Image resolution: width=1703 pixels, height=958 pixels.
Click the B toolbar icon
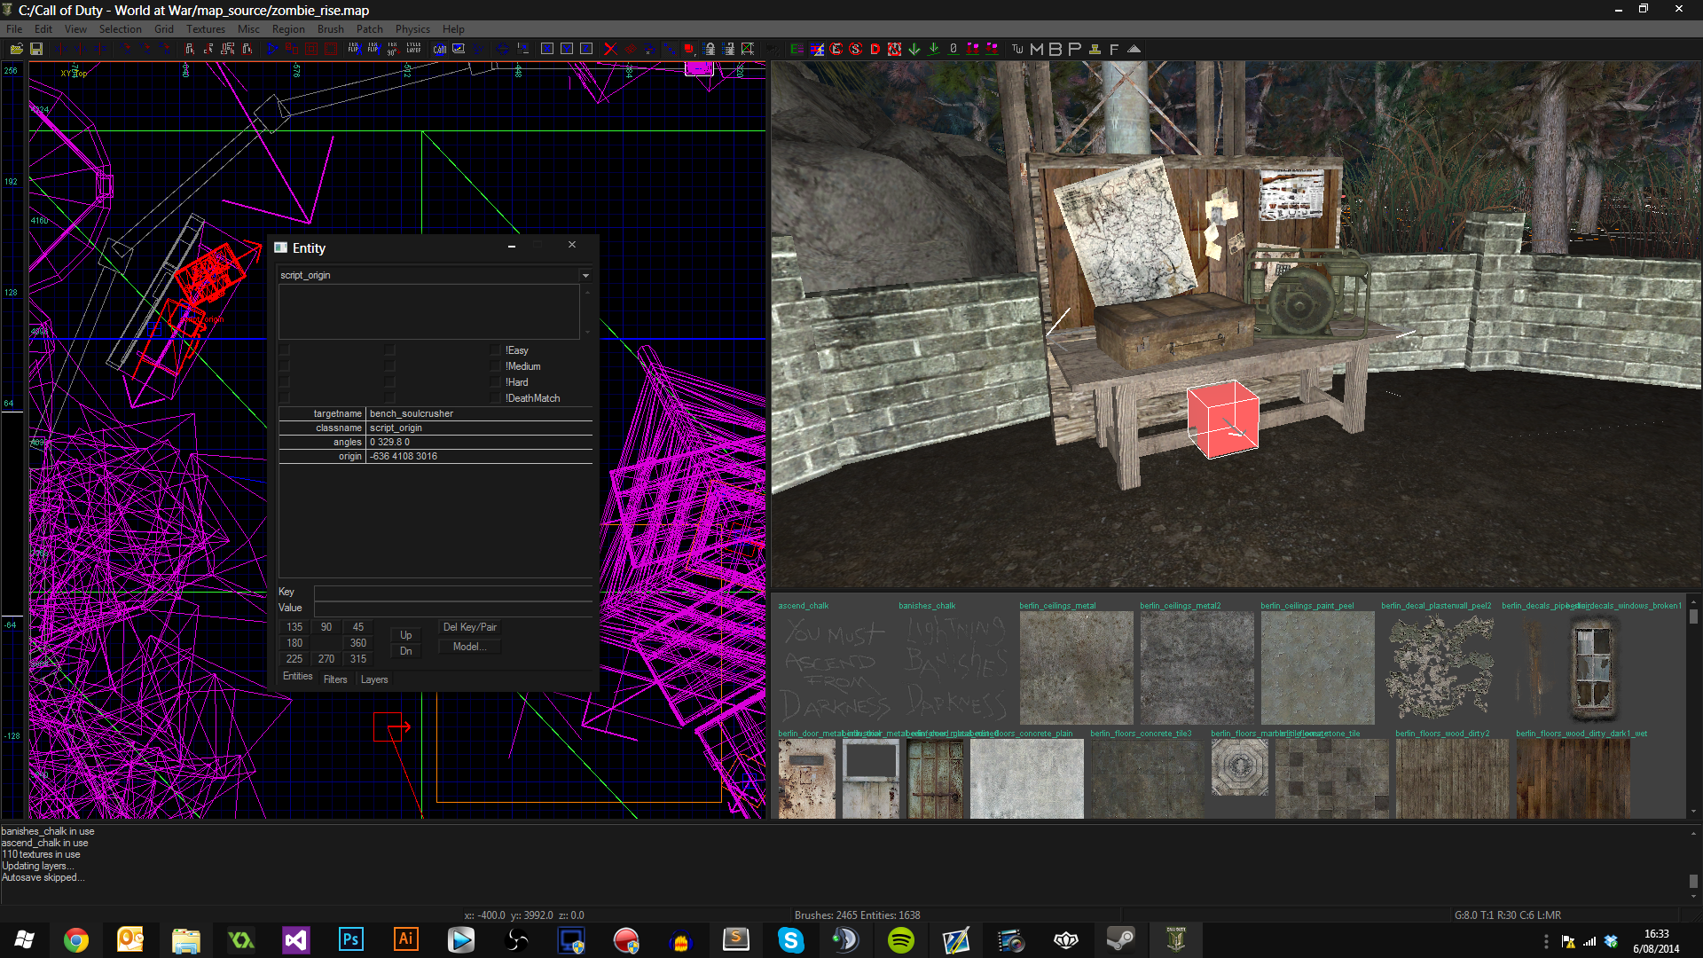[x=1056, y=49]
